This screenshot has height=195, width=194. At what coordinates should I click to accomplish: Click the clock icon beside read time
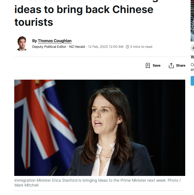click(127, 47)
